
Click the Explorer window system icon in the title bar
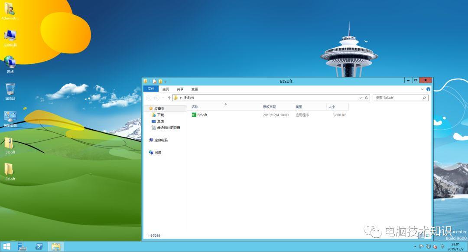(x=145, y=81)
